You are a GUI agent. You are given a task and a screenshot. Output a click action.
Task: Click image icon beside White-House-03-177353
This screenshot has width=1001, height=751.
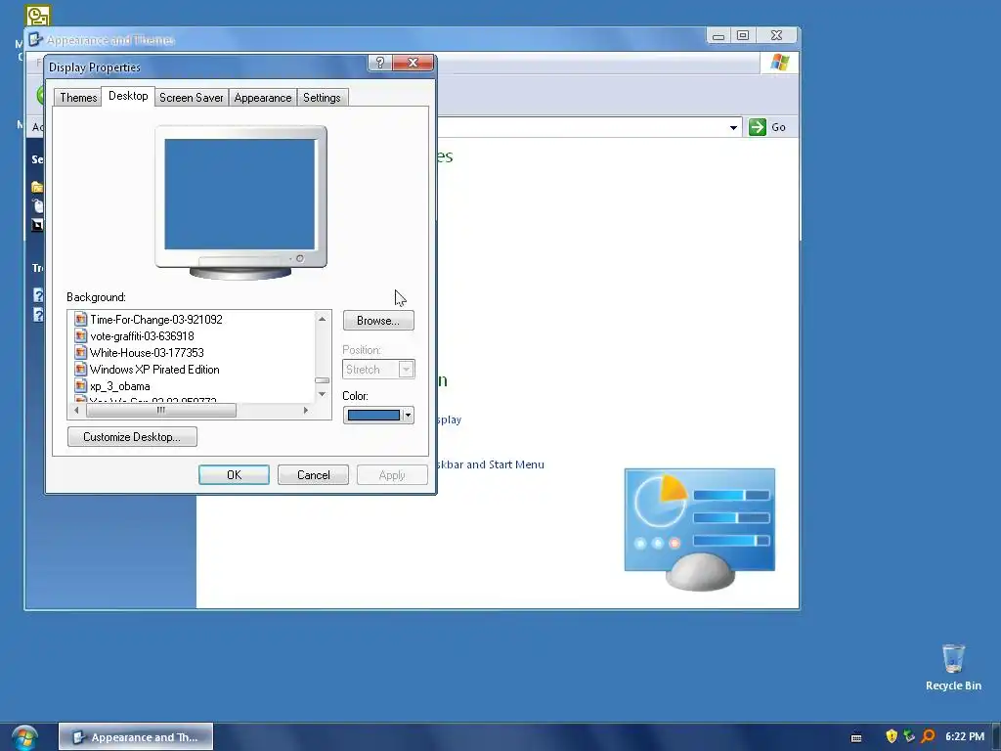(x=80, y=352)
